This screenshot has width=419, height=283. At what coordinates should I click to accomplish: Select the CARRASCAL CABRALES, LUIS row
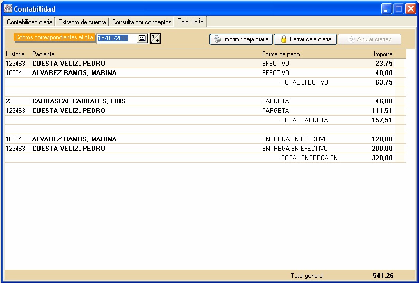click(x=205, y=101)
